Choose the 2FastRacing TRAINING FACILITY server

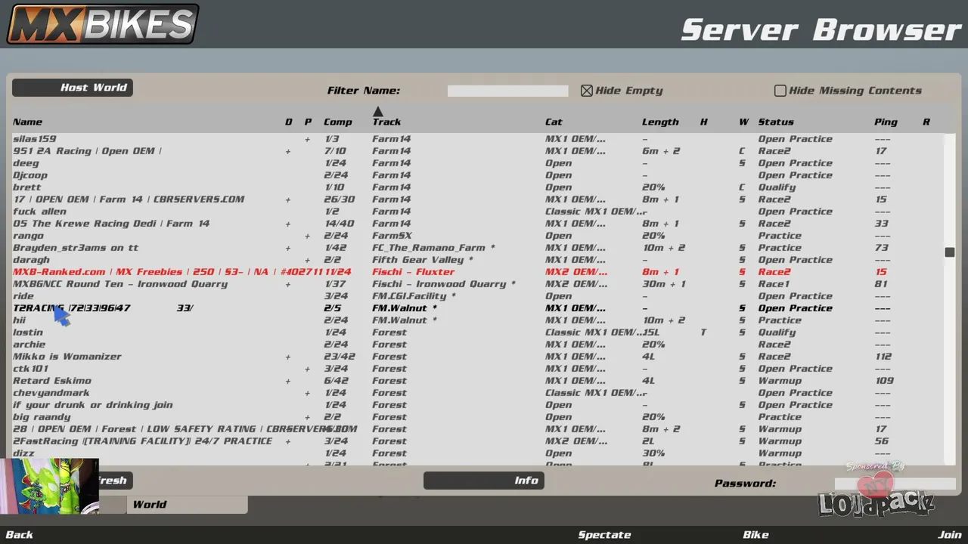pyautogui.click(x=479, y=441)
